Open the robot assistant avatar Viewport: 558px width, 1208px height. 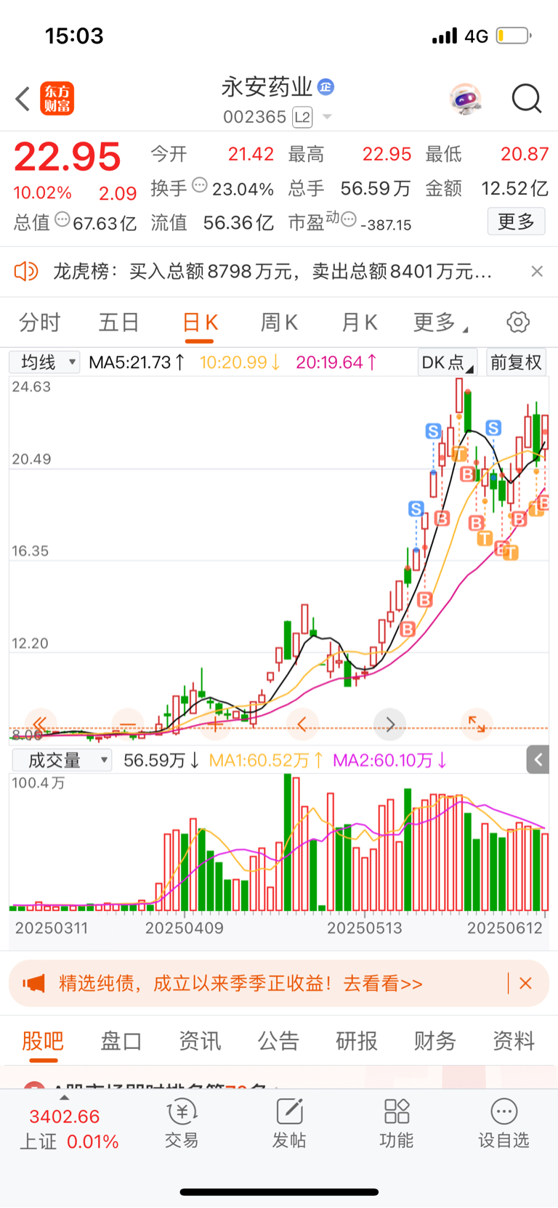(x=466, y=99)
